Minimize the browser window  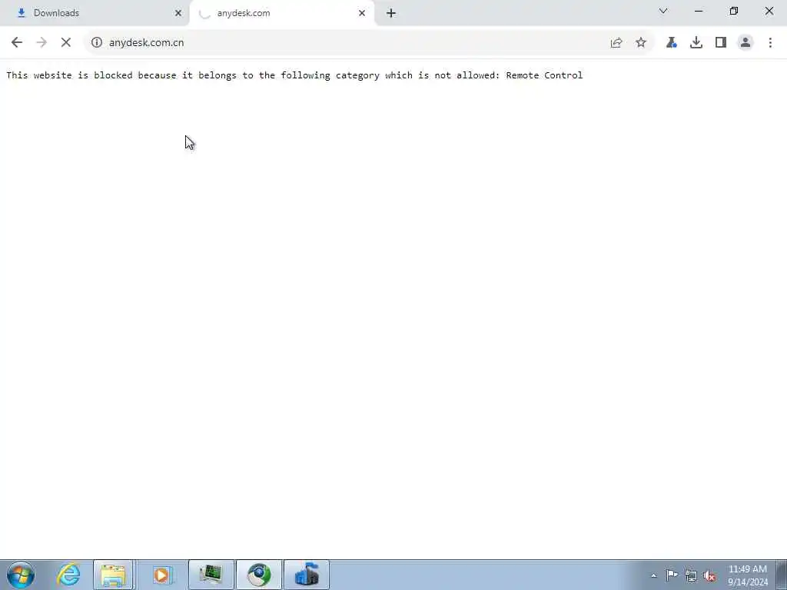(699, 11)
